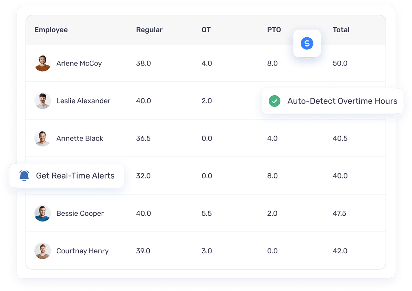Sort by the Employee column header
Image resolution: width=412 pixels, height=291 pixels.
51,30
